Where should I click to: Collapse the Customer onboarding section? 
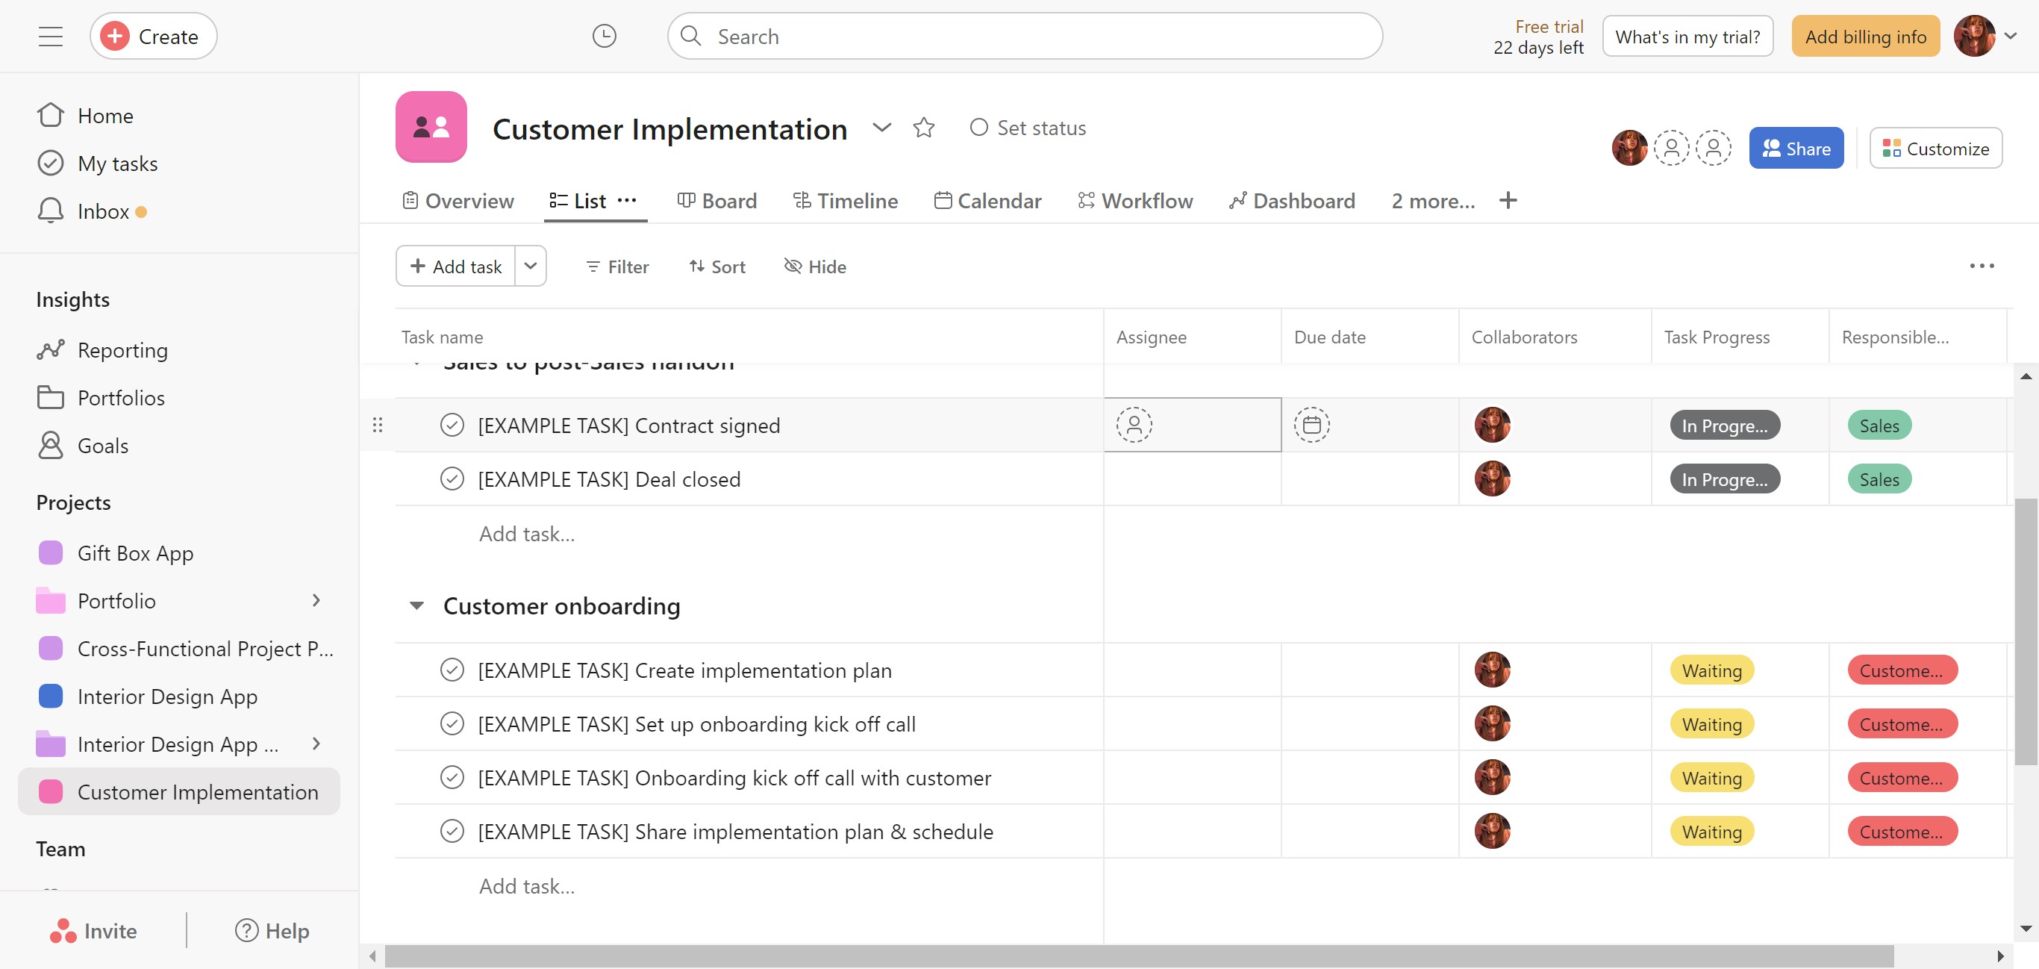[416, 605]
